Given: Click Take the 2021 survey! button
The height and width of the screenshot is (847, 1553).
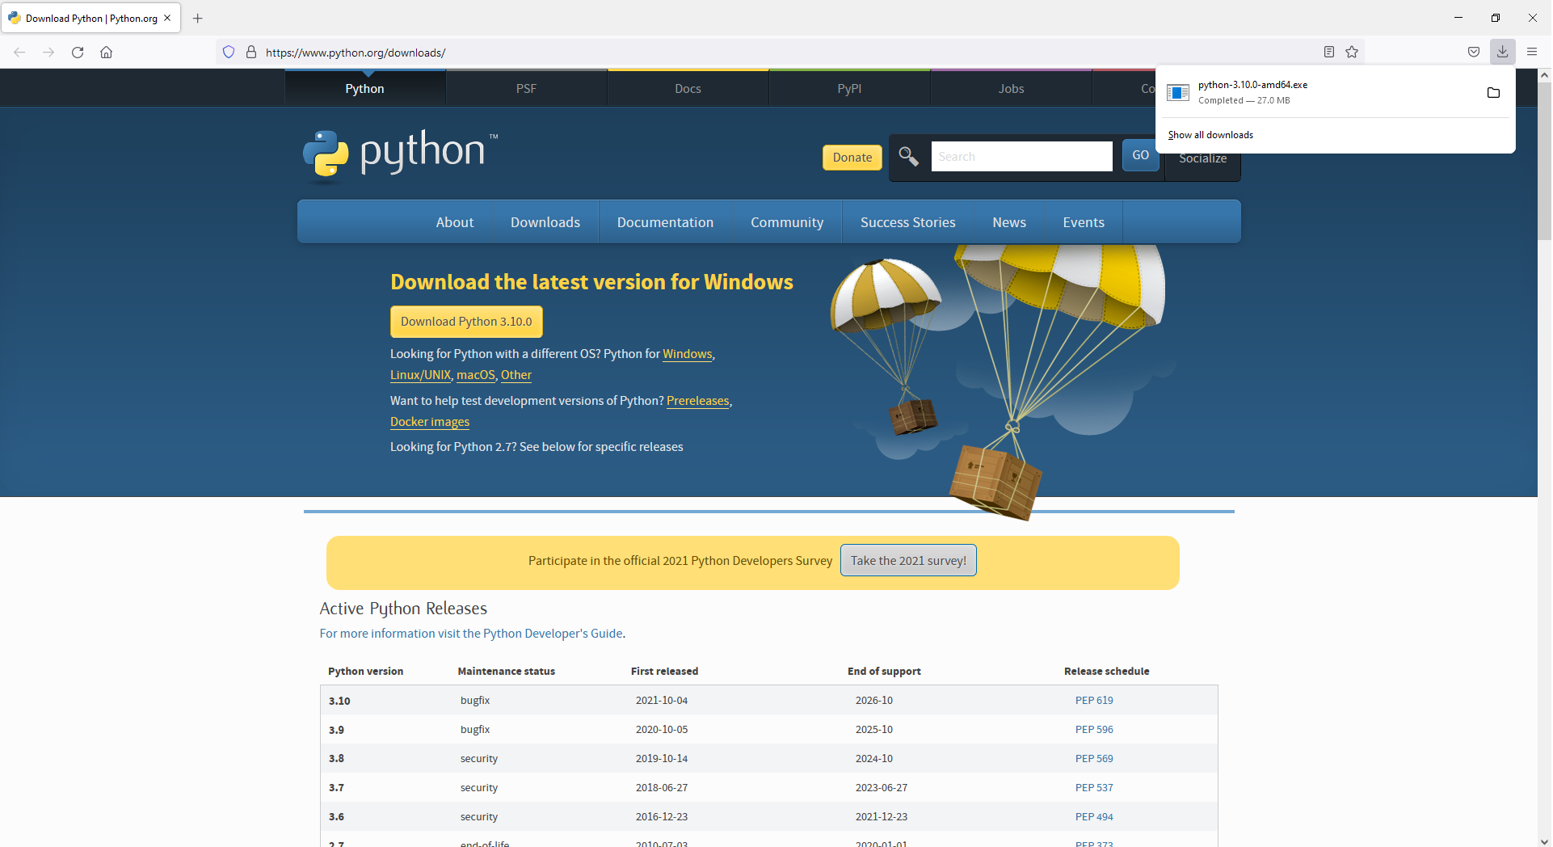Looking at the screenshot, I should point(908,561).
